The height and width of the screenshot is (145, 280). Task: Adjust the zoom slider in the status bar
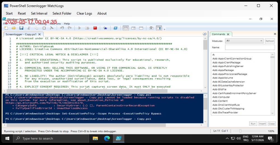click(x=240, y=131)
